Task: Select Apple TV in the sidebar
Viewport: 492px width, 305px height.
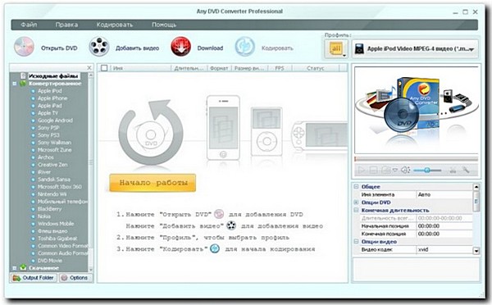Action: pos(48,113)
